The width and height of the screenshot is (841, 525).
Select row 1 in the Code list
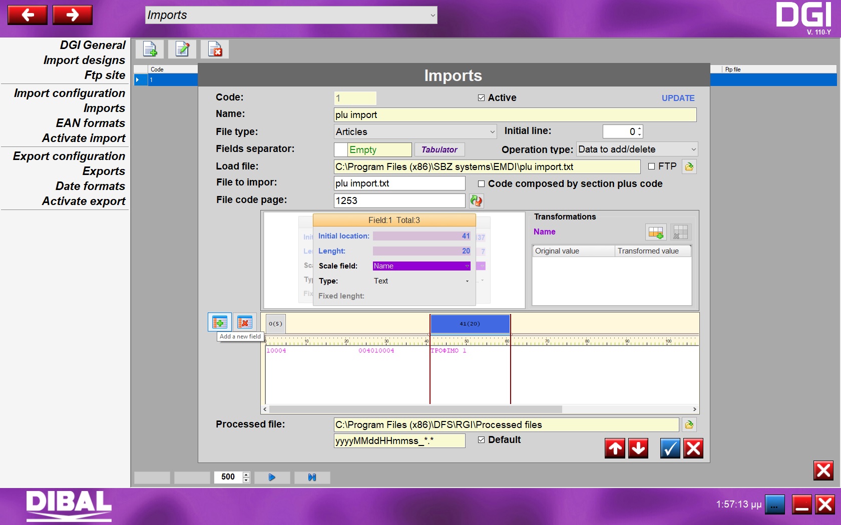pos(166,79)
